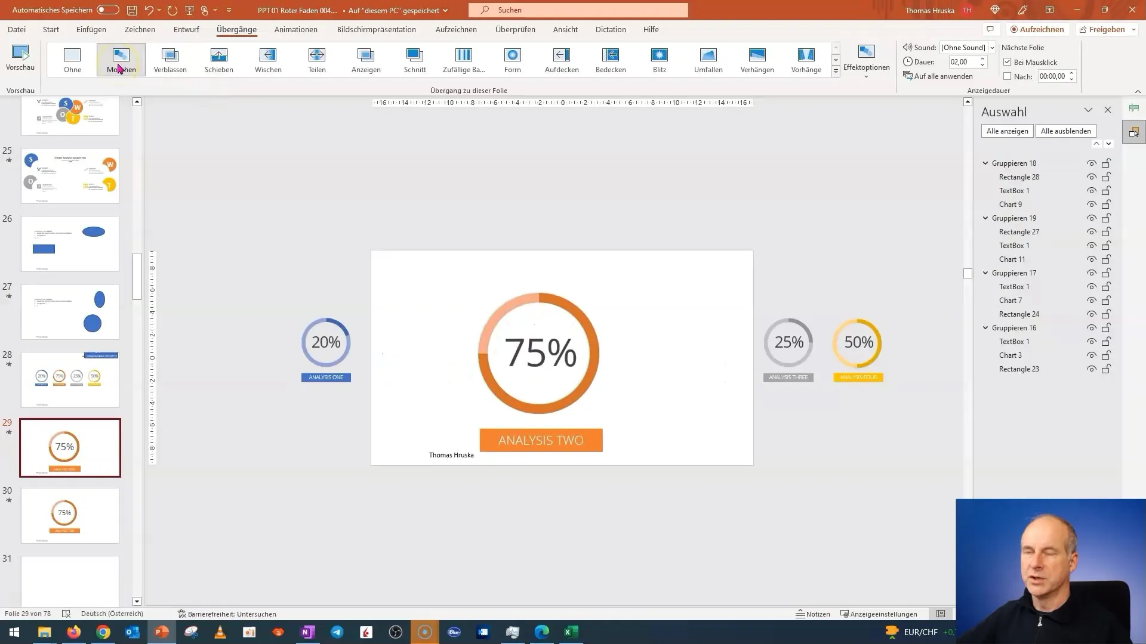The width and height of the screenshot is (1146, 644).
Task: Open the Animationen ribbon tab
Action: point(295,29)
